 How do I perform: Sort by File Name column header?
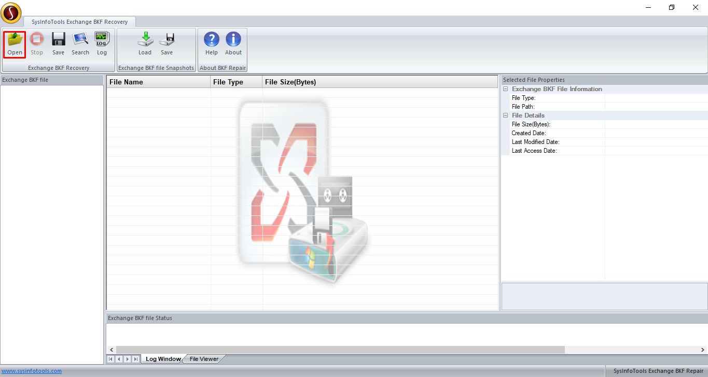point(159,82)
